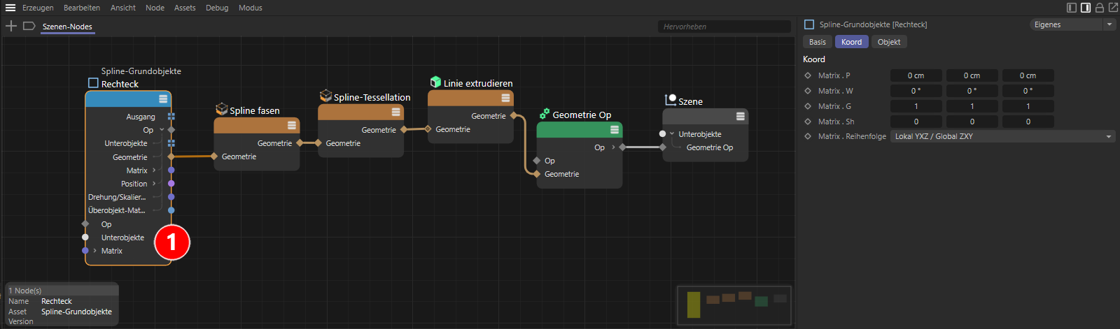
Task: Toggle the left panel layout icon
Action: [x=1071, y=8]
